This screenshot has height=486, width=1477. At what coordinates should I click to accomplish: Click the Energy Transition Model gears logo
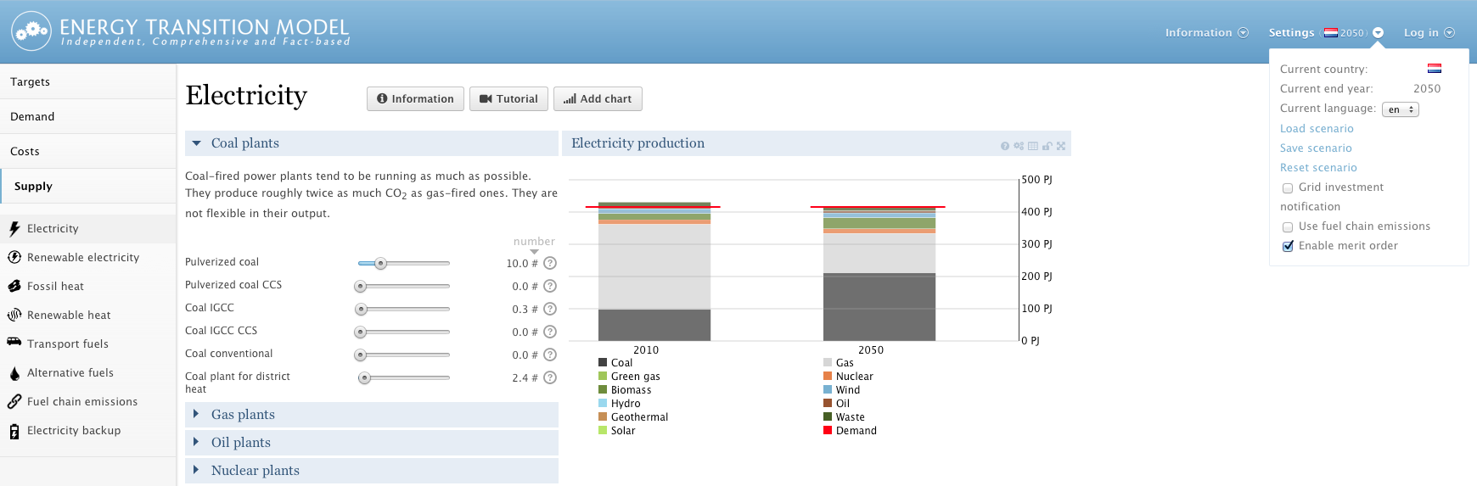31,31
